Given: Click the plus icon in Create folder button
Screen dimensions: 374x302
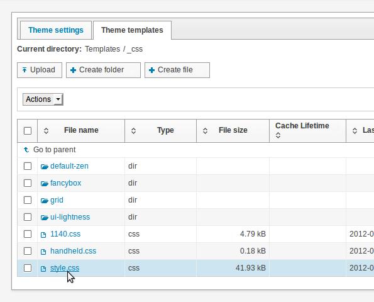Looking at the screenshot, I should (73, 70).
